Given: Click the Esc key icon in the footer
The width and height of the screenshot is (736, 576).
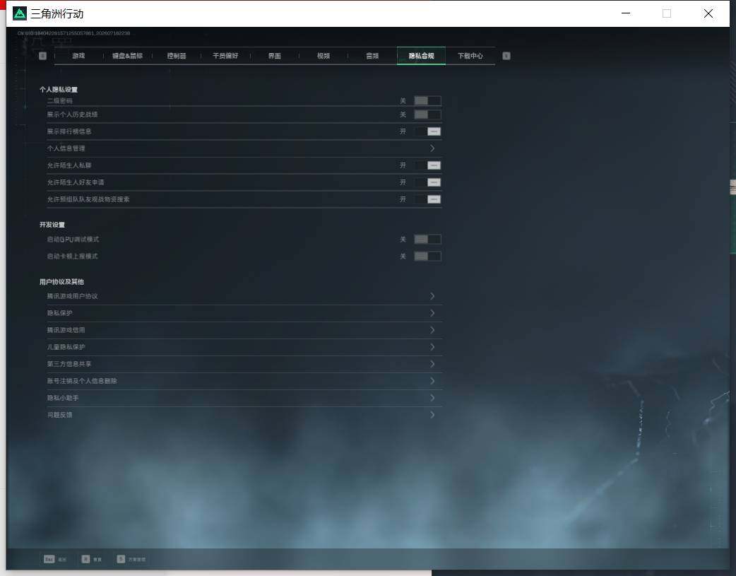Looking at the screenshot, I should [49, 559].
